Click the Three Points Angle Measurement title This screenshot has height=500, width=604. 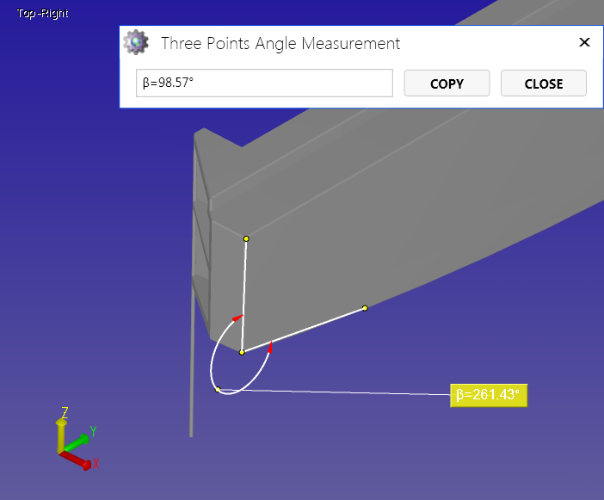pyautogui.click(x=280, y=43)
